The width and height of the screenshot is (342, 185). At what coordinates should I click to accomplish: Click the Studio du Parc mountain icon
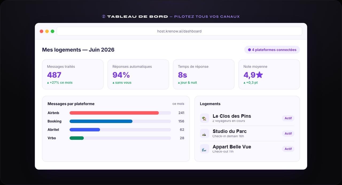click(204, 133)
